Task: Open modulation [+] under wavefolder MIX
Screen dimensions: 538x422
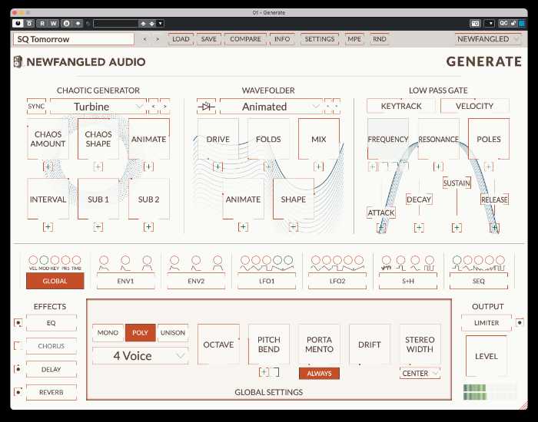Action: click(318, 166)
